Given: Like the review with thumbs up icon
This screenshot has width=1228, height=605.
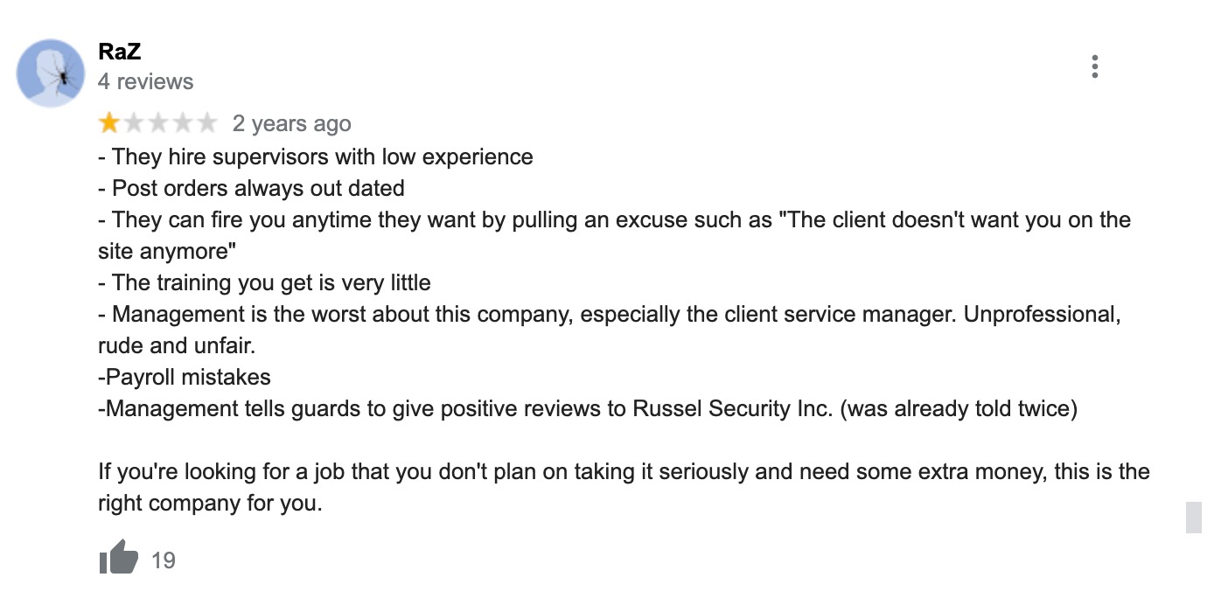Looking at the screenshot, I should coord(119,558).
